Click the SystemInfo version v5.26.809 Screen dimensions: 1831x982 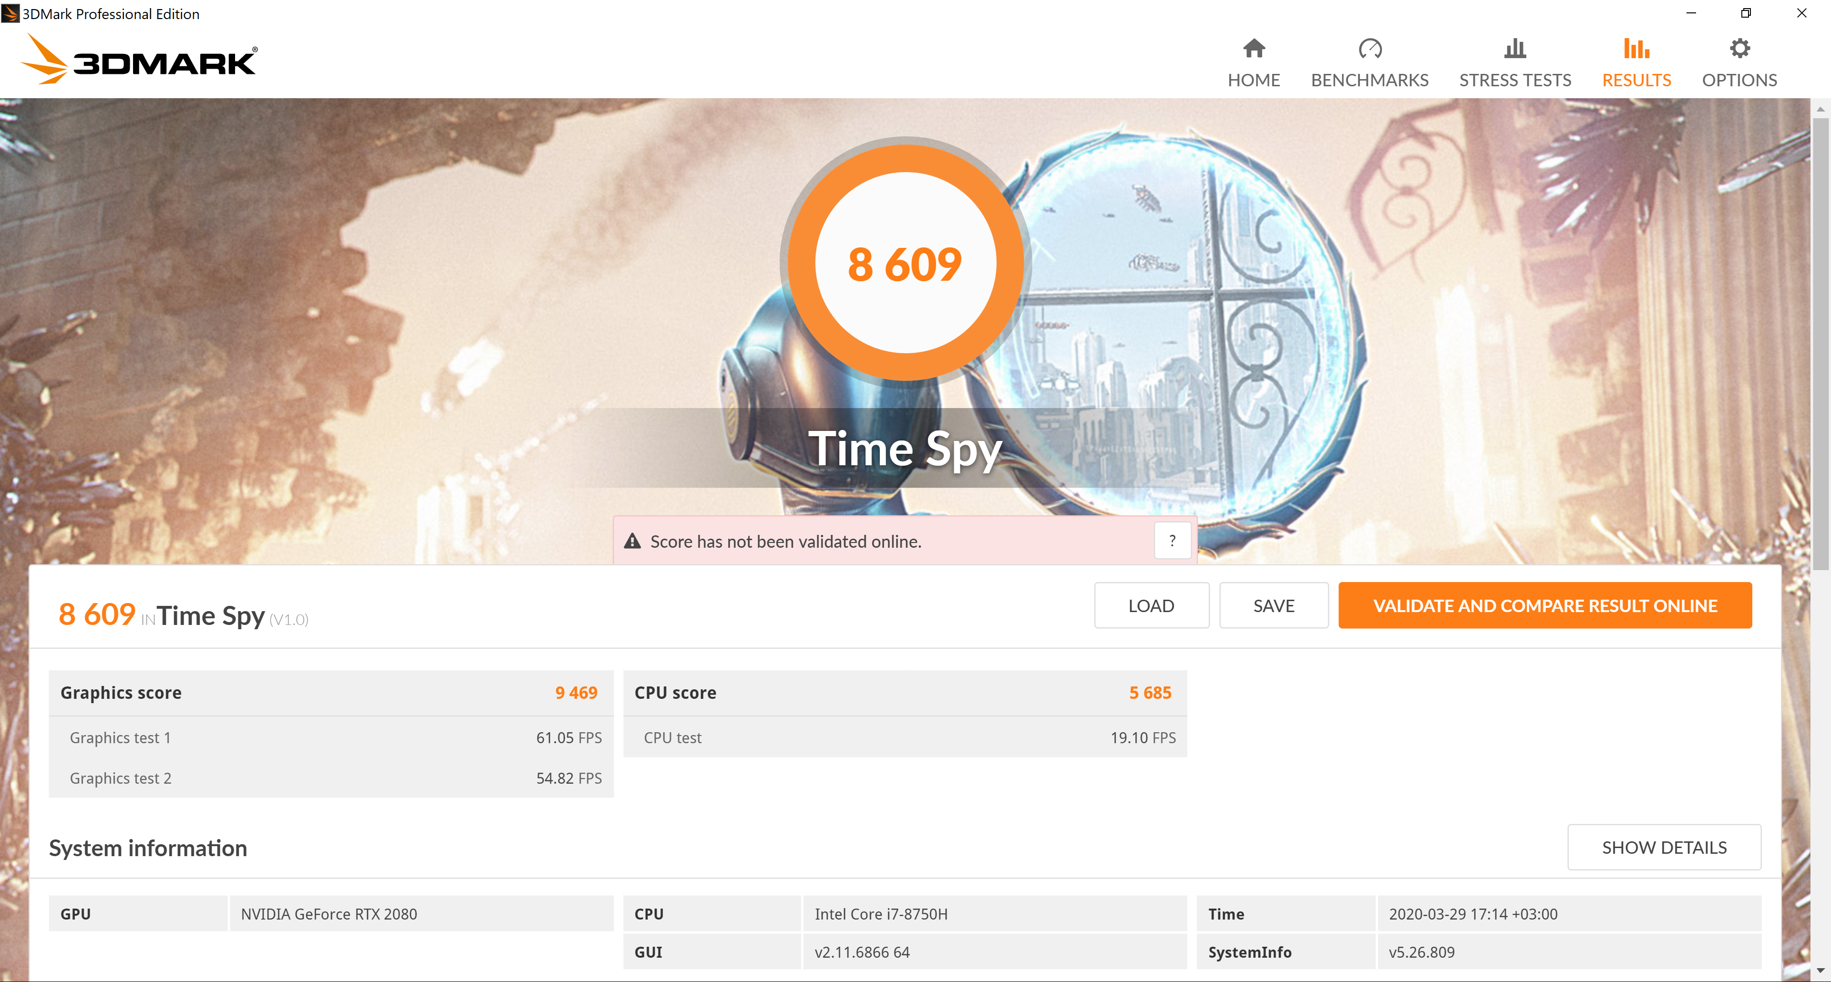tap(1421, 952)
